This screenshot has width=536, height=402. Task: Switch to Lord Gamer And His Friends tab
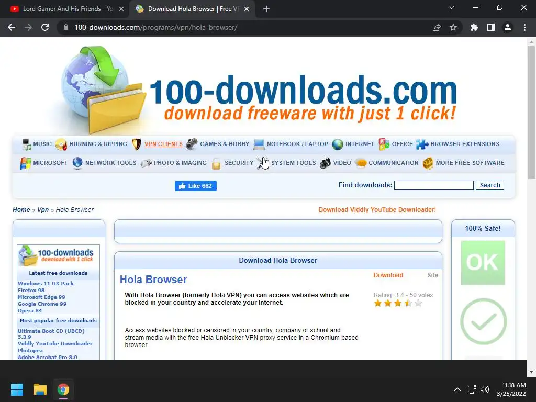68,9
